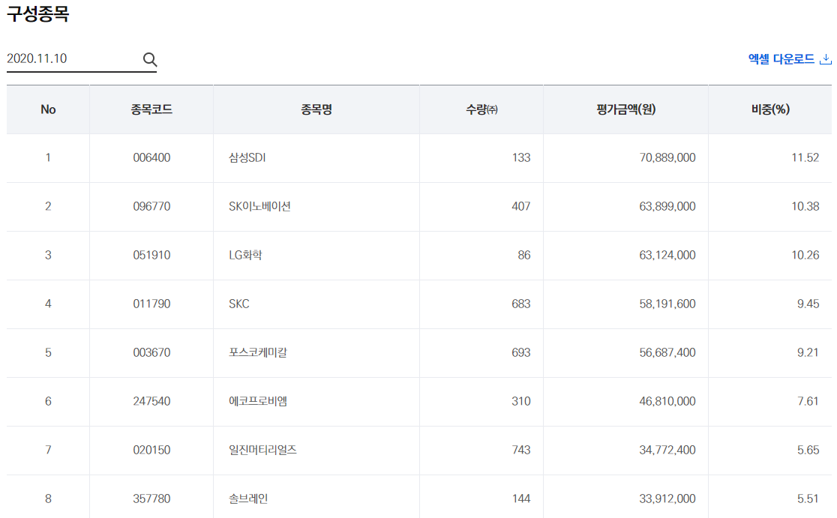Click quantity 86 in LG화학 row

pyautogui.click(x=524, y=255)
